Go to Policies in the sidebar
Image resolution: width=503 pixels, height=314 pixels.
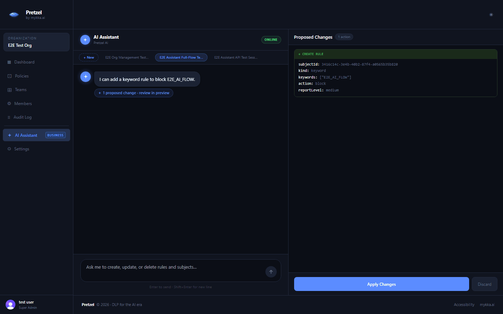[x=36, y=76]
